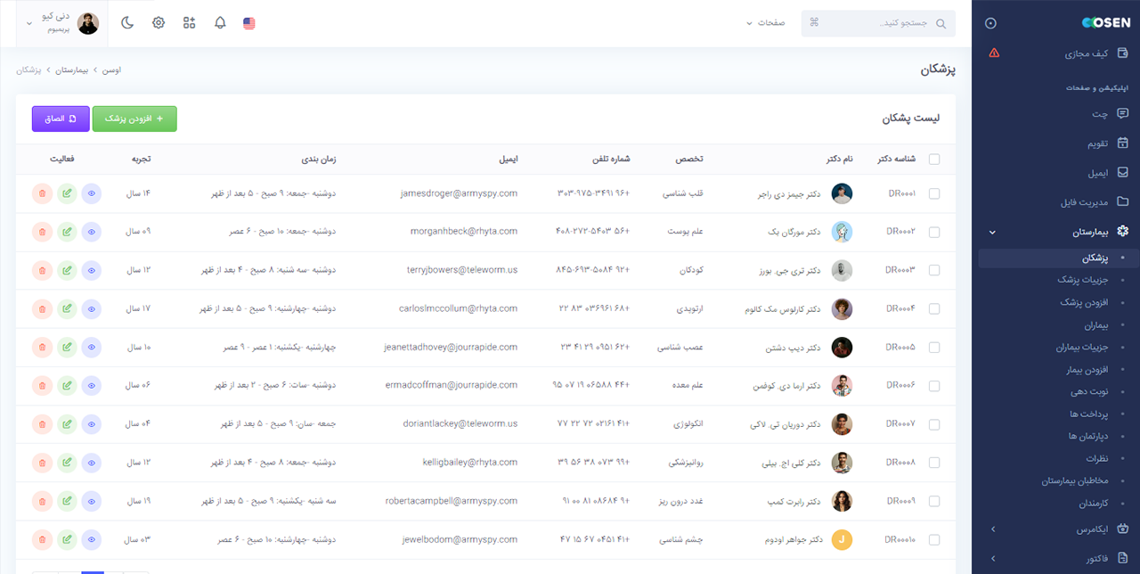Click the sidebar collapse icon beside the COSEN logo
The height and width of the screenshot is (574, 1140).
(991, 23)
